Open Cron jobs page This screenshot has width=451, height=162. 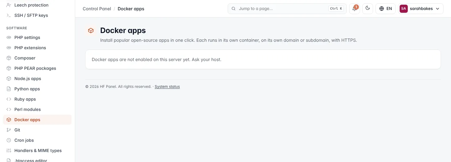click(x=37, y=140)
